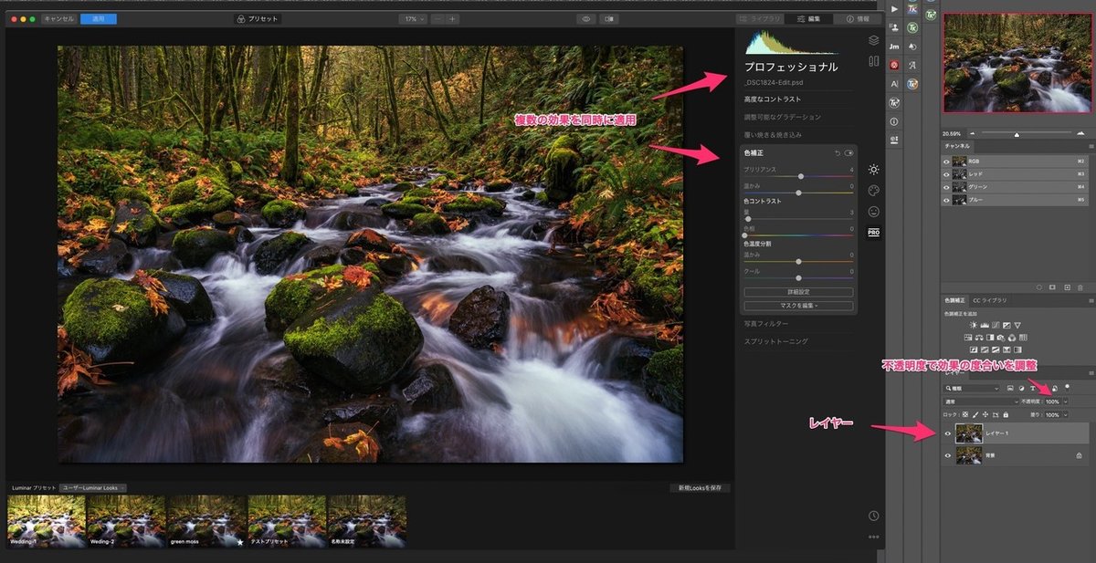The image size is (1096, 563).
Task: Expand the 写真フィルター filter
Action: (x=766, y=323)
